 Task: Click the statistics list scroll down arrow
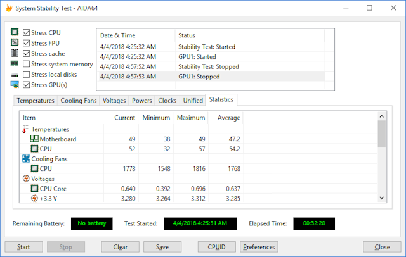coord(382,198)
